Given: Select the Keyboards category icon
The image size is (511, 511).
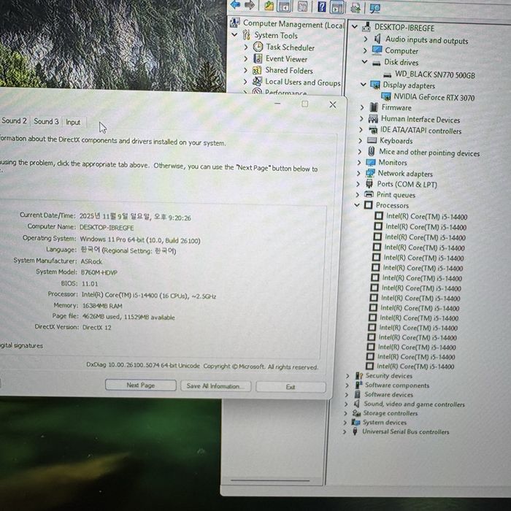Looking at the screenshot, I should (x=372, y=140).
